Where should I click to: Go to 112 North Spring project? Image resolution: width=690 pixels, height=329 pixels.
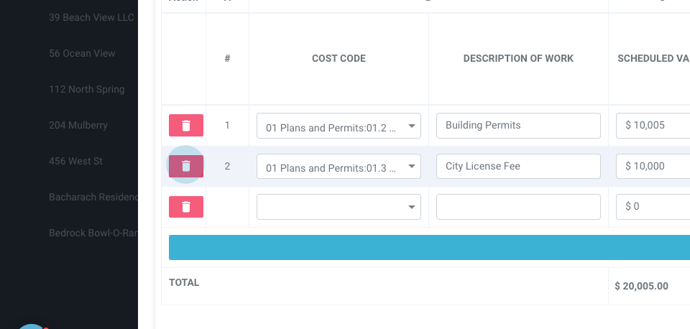coord(86,89)
